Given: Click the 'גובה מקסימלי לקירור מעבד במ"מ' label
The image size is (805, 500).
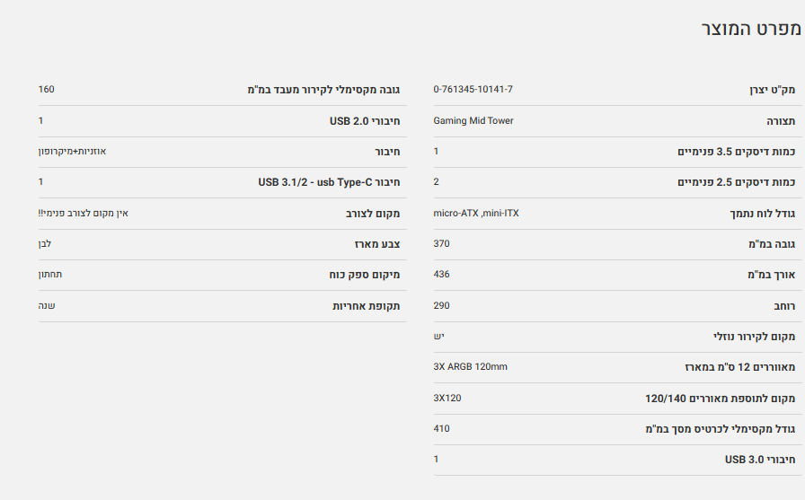Looking at the screenshot, I should 323,90.
